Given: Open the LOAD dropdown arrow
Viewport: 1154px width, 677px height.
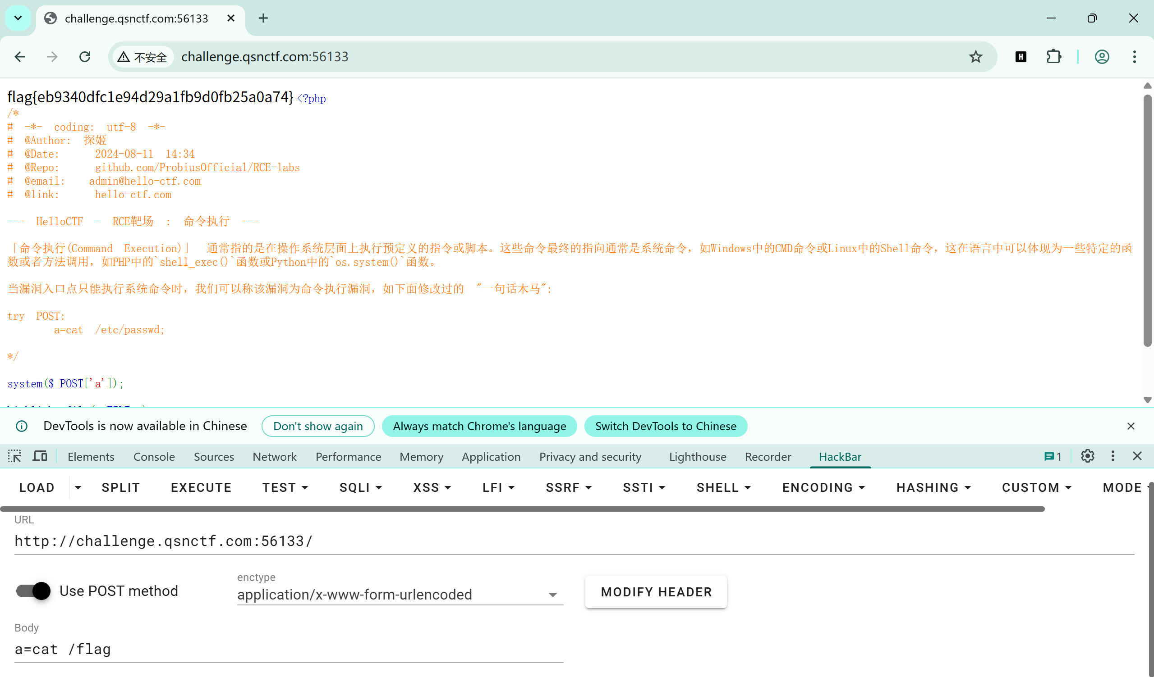Looking at the screenshot, I should [x=78, y=488].
